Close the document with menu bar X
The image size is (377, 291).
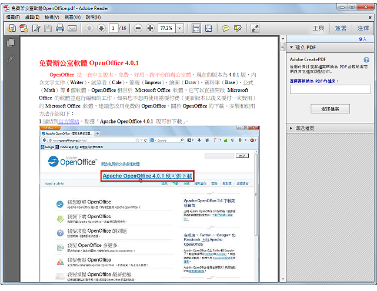(370, 17)
